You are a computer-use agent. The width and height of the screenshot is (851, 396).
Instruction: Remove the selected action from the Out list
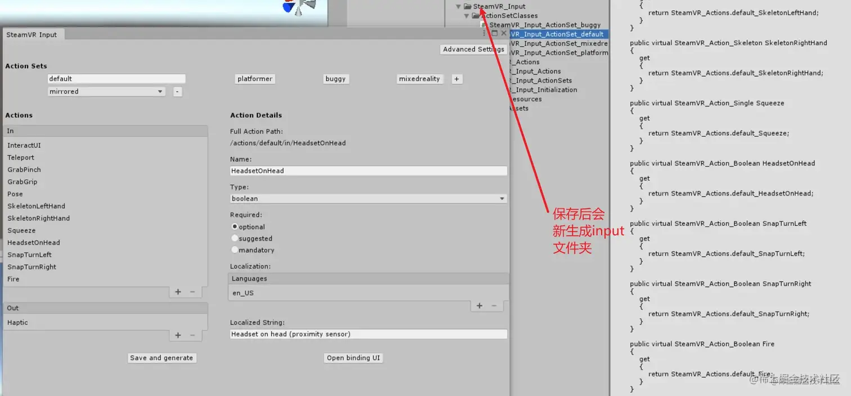[x=192, y=335]
